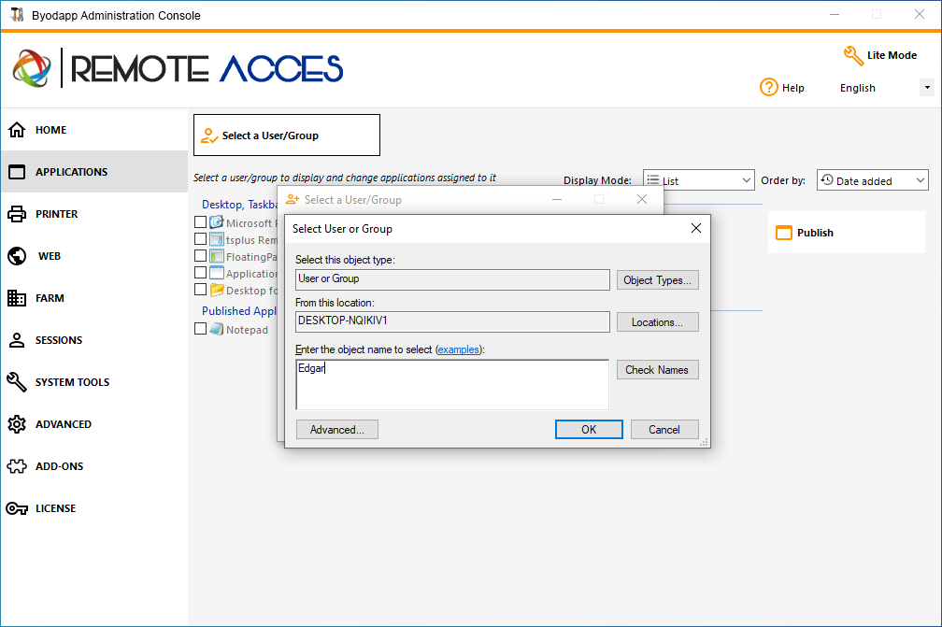Viewport: 942px width, 627px height.
Task: Open the FARM section
Action: [94, 298]
